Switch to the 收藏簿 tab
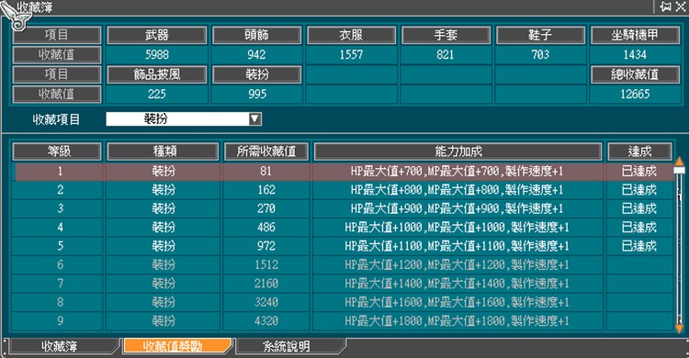This screenshot has height=358, width=689. (x=61, y=346)
